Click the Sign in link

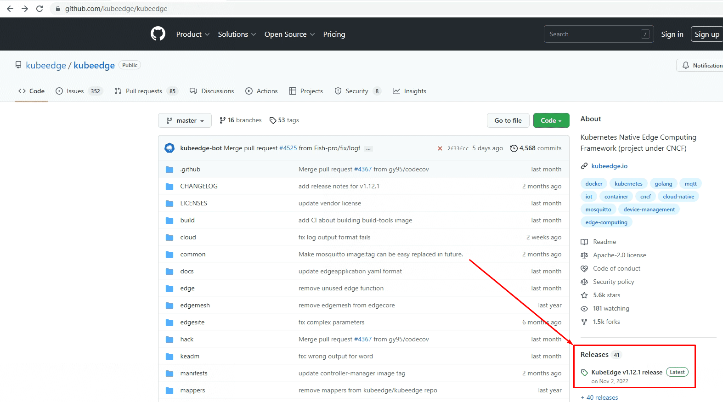click(672, 34)
